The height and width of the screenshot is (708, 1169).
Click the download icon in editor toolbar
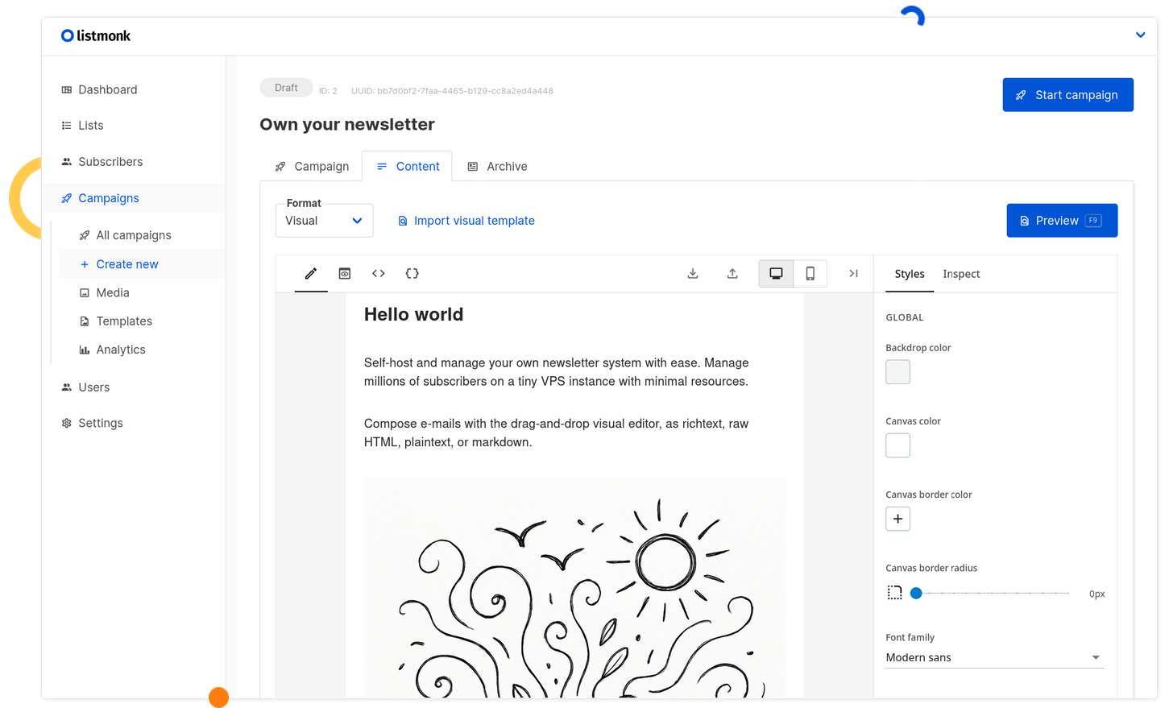(x=693, y=274)
